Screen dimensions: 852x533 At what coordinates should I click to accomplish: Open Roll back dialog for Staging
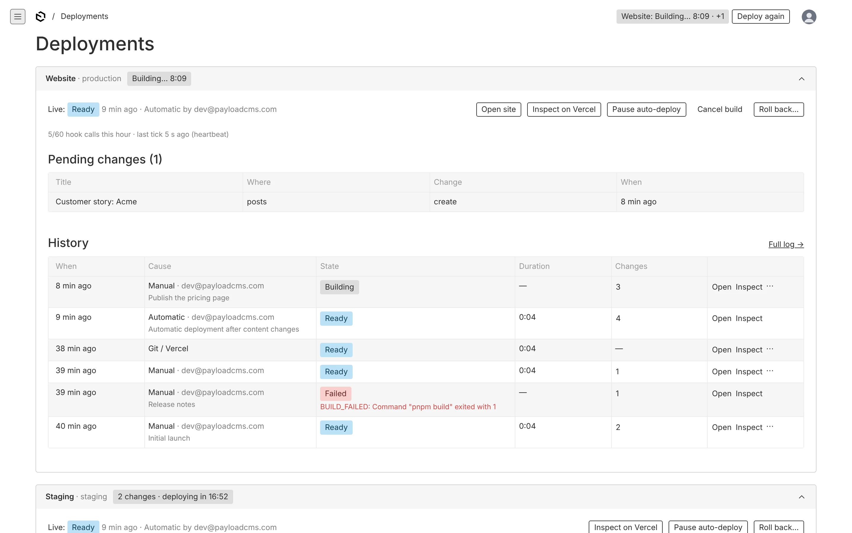778,527
